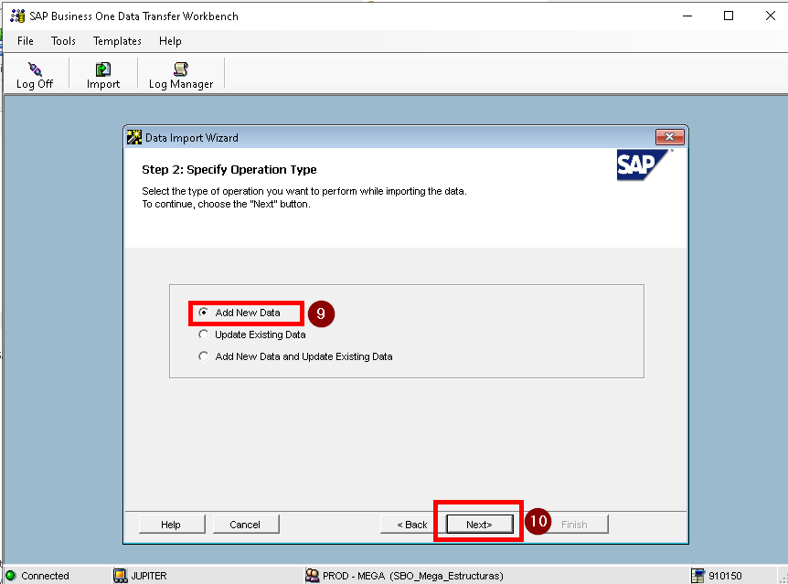The image size is (788, 584).
Task: Click the 910150 status bar value
Action: [725, 576]
